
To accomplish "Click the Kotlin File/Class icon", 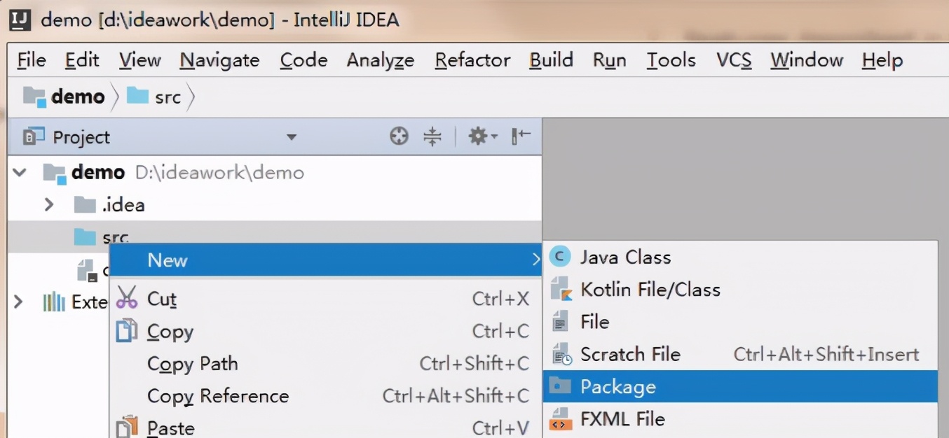I will [561, 290].
